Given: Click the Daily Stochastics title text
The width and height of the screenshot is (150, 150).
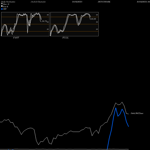Looking at the screenshot, I should click(8, 2).
